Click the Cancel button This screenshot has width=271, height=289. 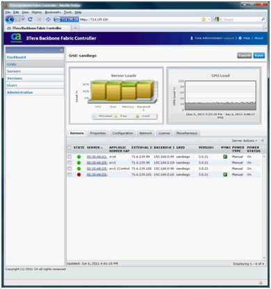(x=245, y=56)
